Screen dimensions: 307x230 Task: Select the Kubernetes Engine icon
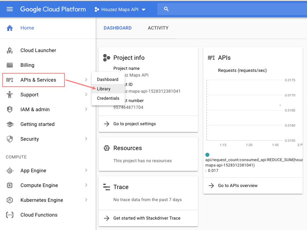click(x=10, y=200)
